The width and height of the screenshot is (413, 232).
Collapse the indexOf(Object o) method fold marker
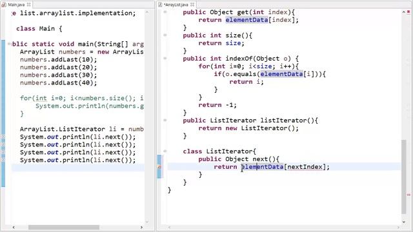(165, 58)
